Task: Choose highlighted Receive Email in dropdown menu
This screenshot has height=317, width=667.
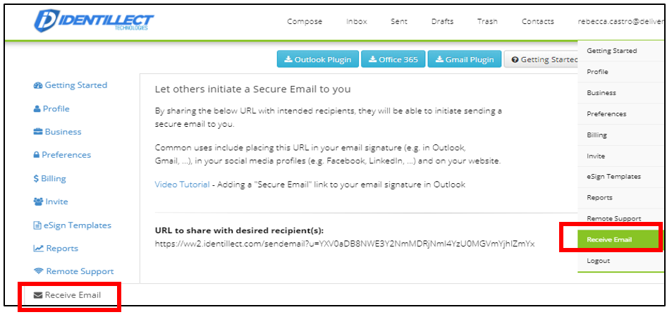Action: 609,240
